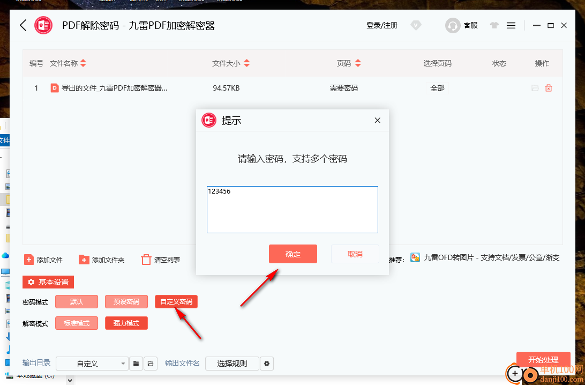Image resolution: width=585 pixels, height=385 pixels.
Task: Sort by page number arrows
Action: point(358,63)
